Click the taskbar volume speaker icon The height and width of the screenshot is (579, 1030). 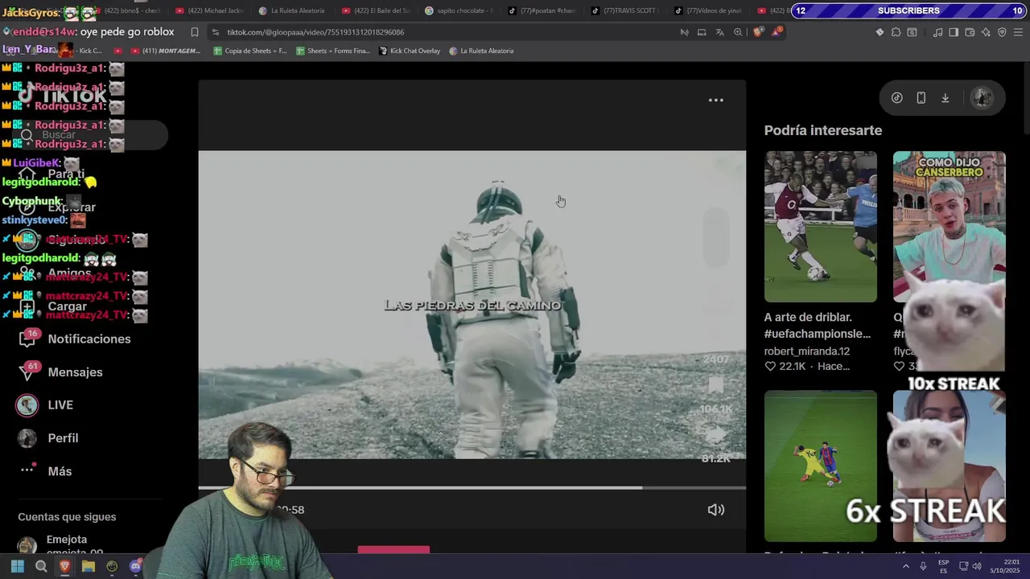coord(976,566)
